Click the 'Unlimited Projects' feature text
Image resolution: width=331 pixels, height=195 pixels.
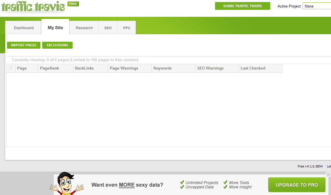click(202, 183)
